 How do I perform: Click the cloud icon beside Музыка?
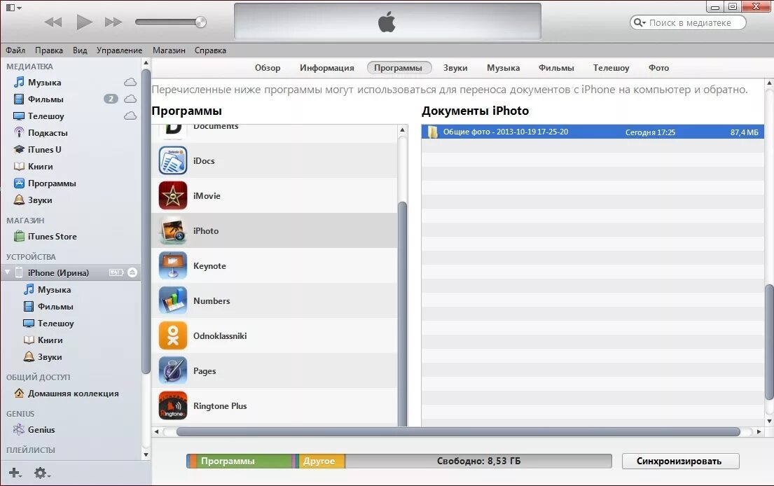click(x=130, y=82)
